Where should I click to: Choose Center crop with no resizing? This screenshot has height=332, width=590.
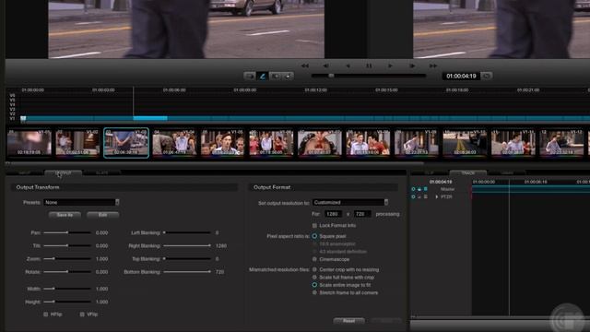tap(314, 269)
